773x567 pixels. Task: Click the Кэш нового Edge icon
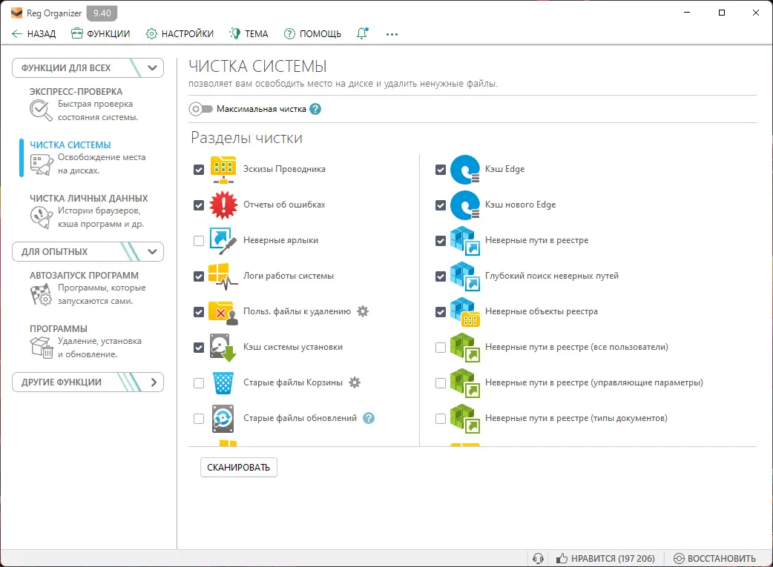pos(465,205)
